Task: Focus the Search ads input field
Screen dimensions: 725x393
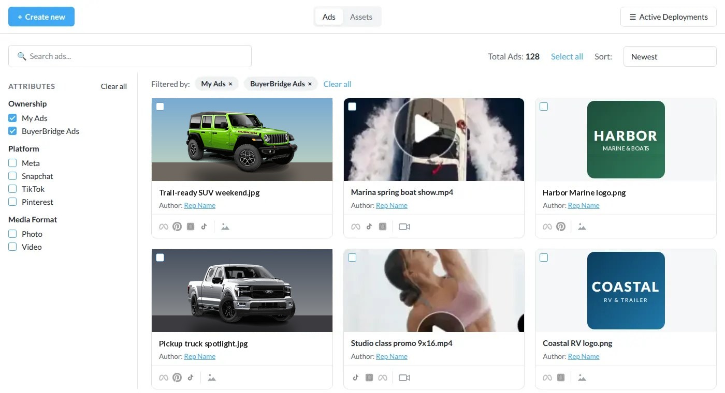Action: click(130, 56)
